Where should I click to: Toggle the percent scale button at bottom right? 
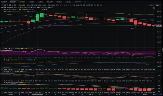pyautogui.click(x=158, y=94)
